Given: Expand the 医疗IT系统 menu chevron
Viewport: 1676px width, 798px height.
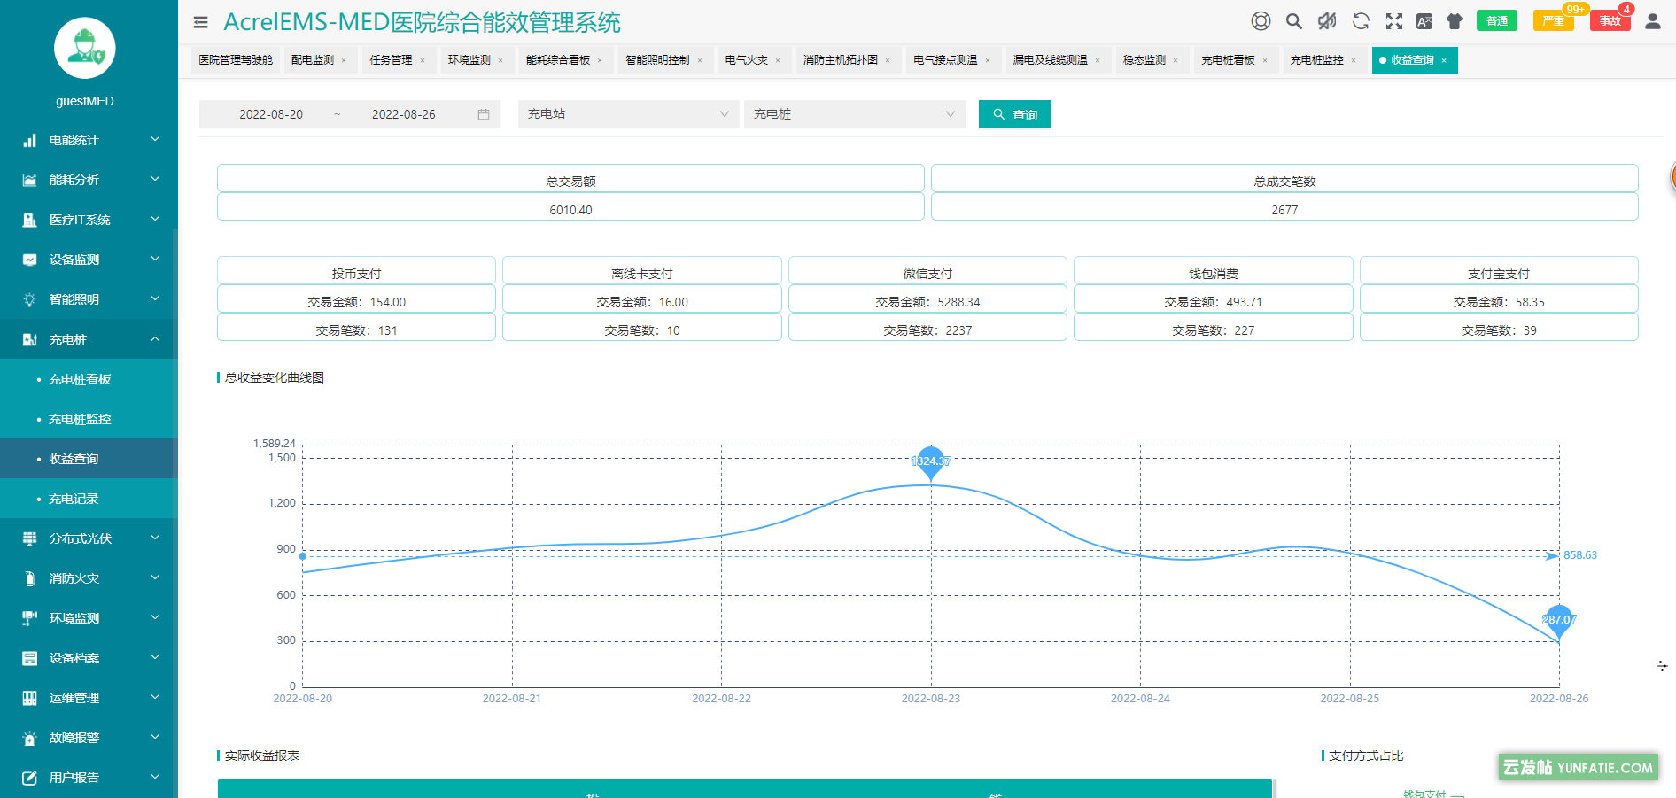Looking at the screenshot, I should pyautogui.click(x=155, y=219).
